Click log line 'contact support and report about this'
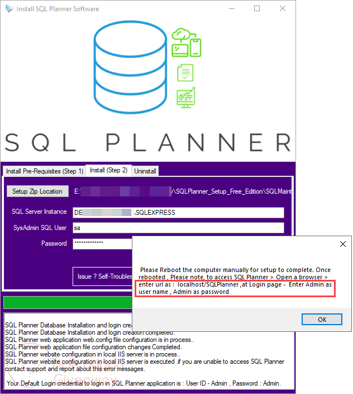This screenshot has height=394, width=353. (x=75, y=369)
